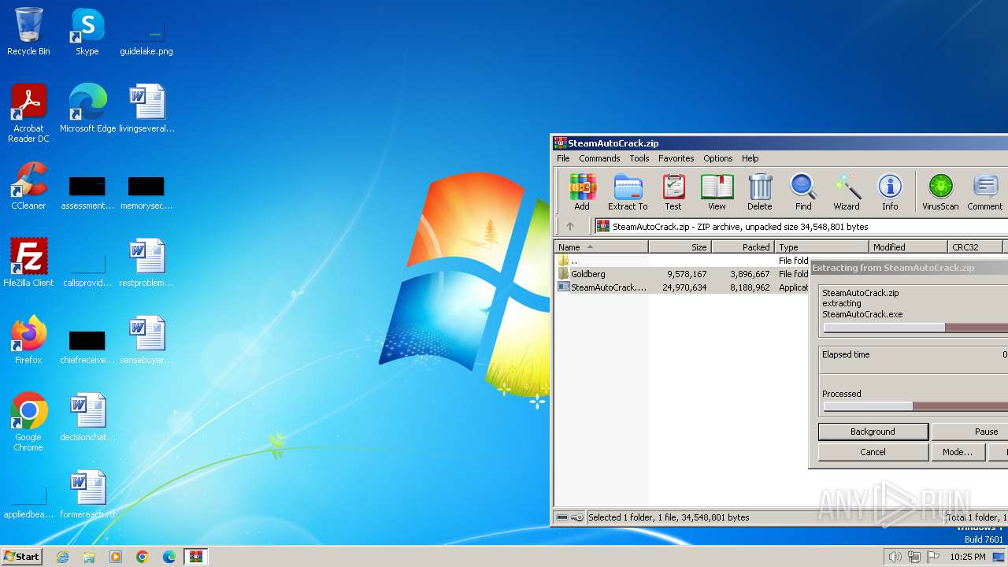Viewport: 1008px width, 567px height.
Task: Open Skype desktop shortcut
Action: [87, 31]
